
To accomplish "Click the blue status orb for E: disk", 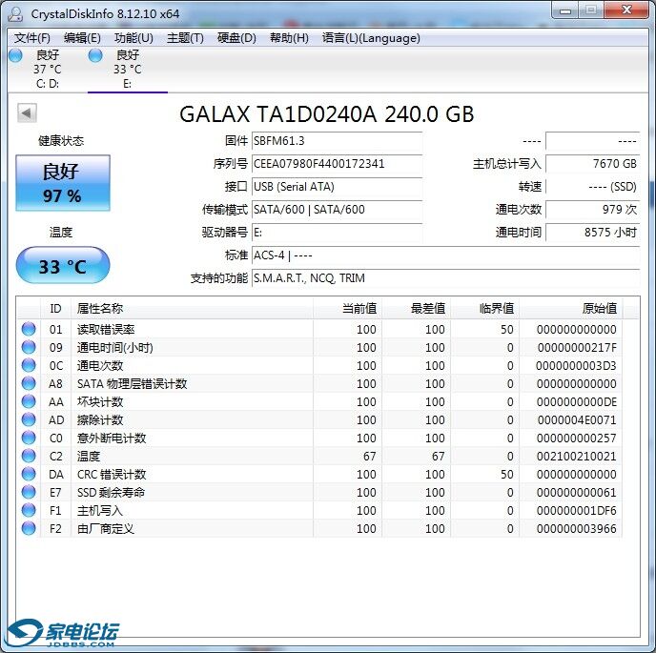I will (x=95, y=55).
